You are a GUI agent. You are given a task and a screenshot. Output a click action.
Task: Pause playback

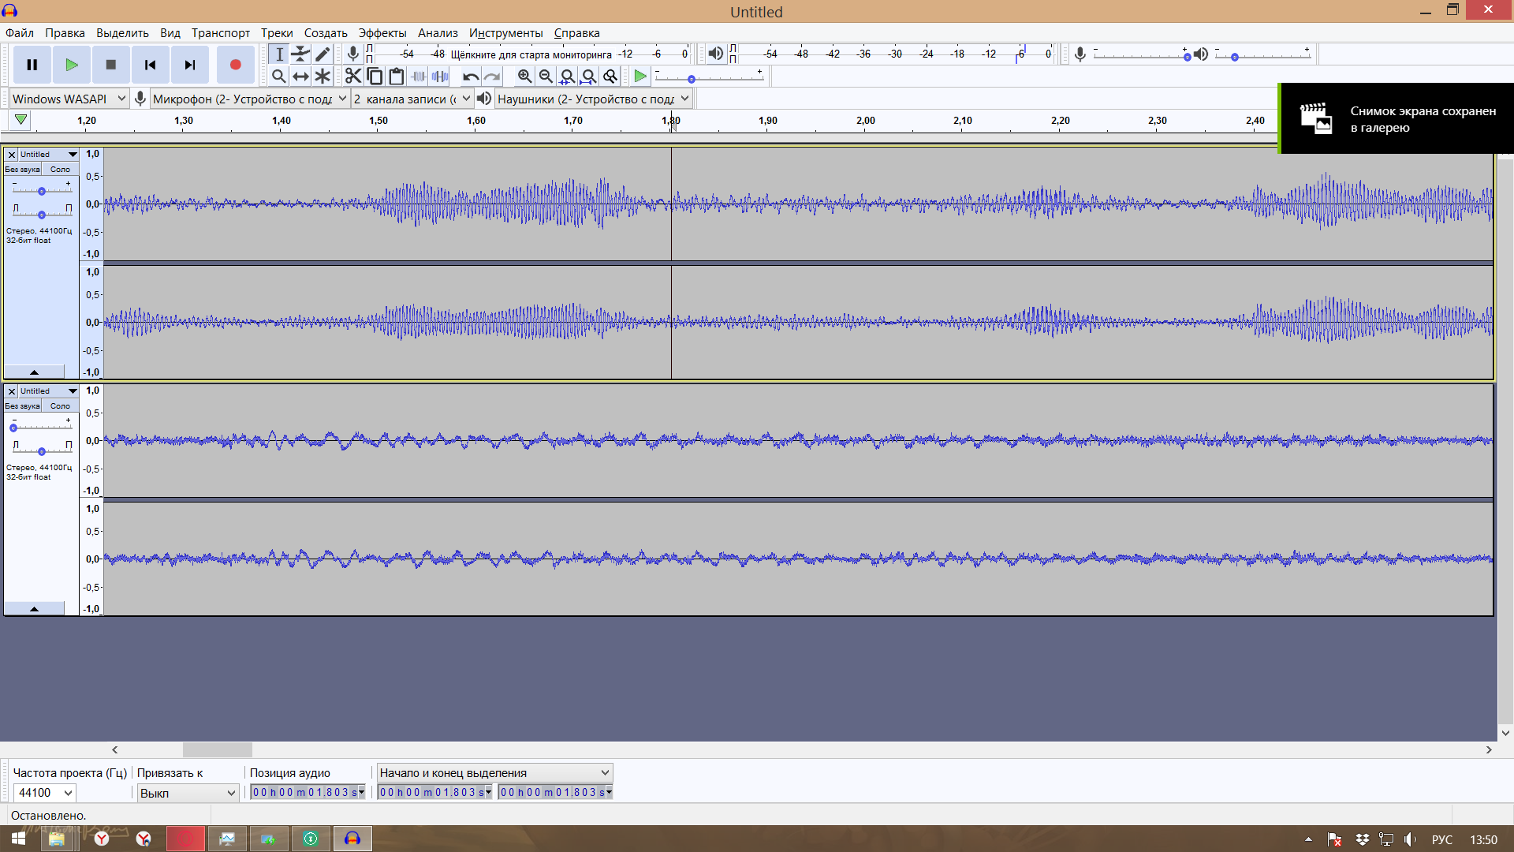[x=32, y=65]
